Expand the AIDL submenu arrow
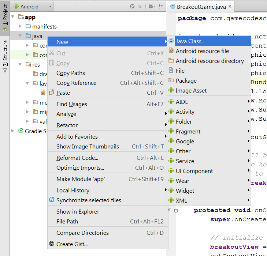Viewport: 267px width, 256px height. tap(249, 101)
